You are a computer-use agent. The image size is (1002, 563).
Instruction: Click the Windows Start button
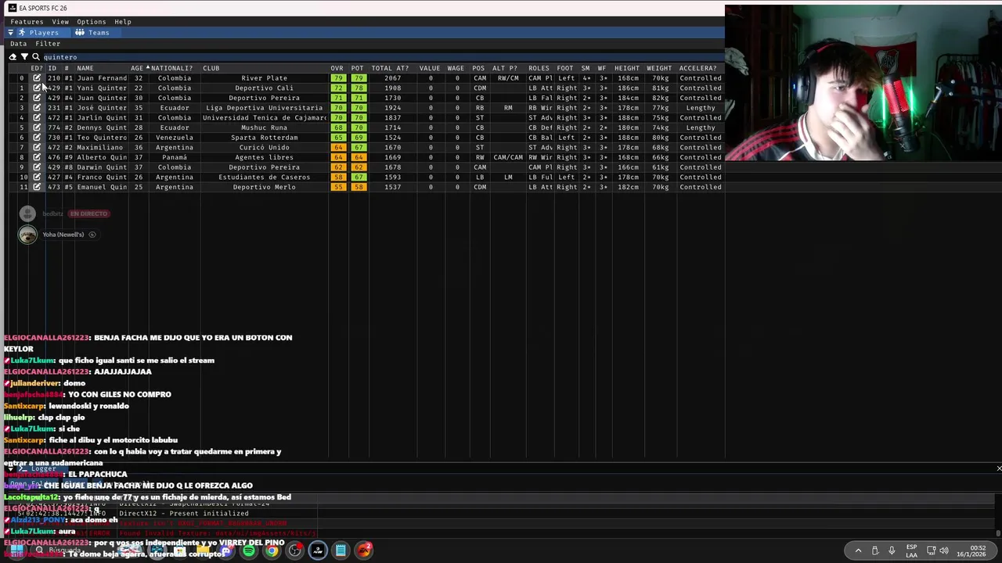coord(16,550)
